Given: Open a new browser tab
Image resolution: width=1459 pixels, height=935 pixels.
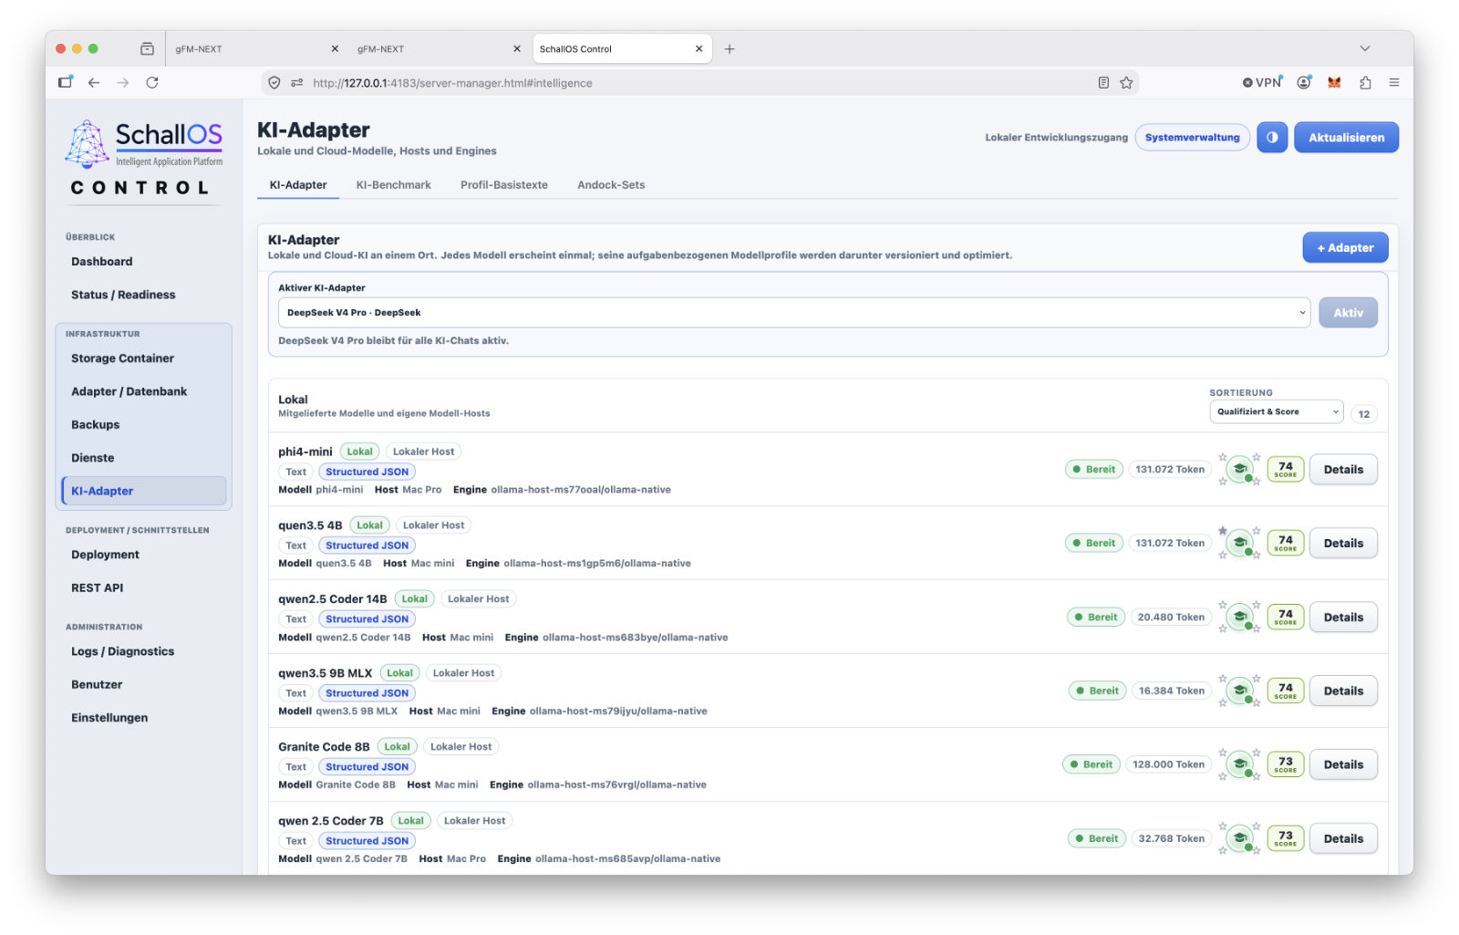Looking at the screenshot, I should pyautogui.click(x=729, y=49).
